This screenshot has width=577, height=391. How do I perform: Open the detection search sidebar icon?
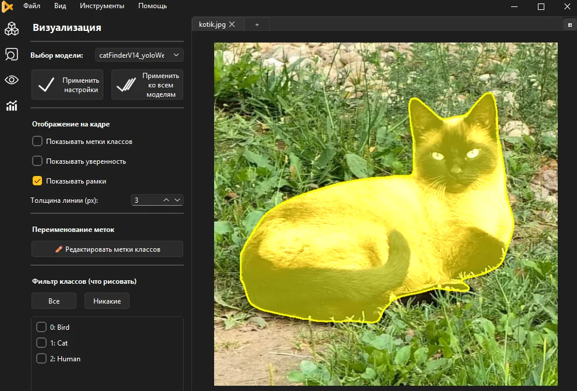point(12,54)
